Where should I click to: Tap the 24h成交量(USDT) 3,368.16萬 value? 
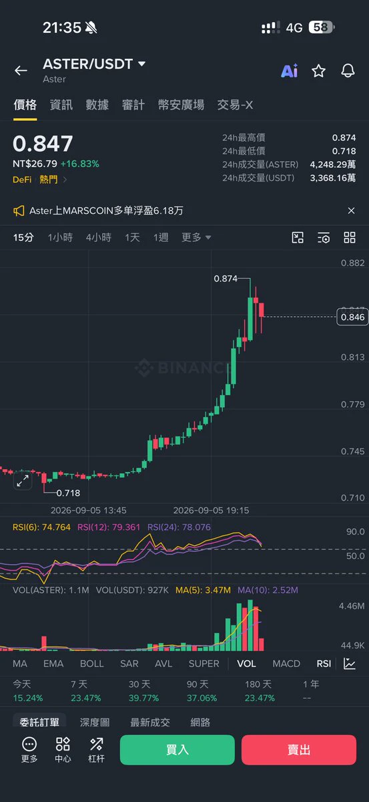pyautogui.click(x=332, y=178)
